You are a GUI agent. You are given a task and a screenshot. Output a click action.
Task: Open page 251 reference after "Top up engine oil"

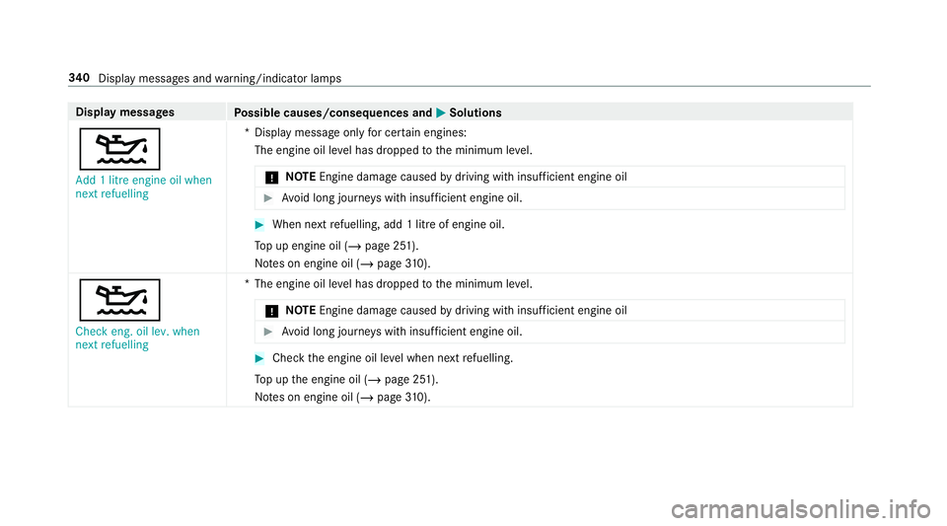pyautogui.click(x=369, y=243)
